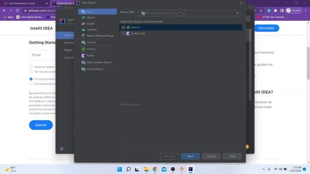Enable the Kotlin/JVM framework checkbox
Viewport: 310px width, 174px height.
point(123,33)
